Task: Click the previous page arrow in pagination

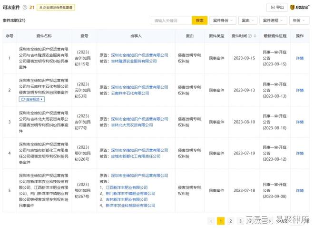Action: pos(211,221)
